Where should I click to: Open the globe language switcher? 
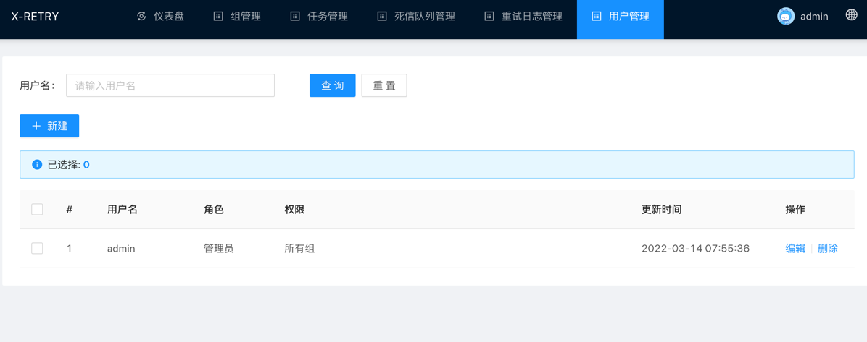point(851,15)
